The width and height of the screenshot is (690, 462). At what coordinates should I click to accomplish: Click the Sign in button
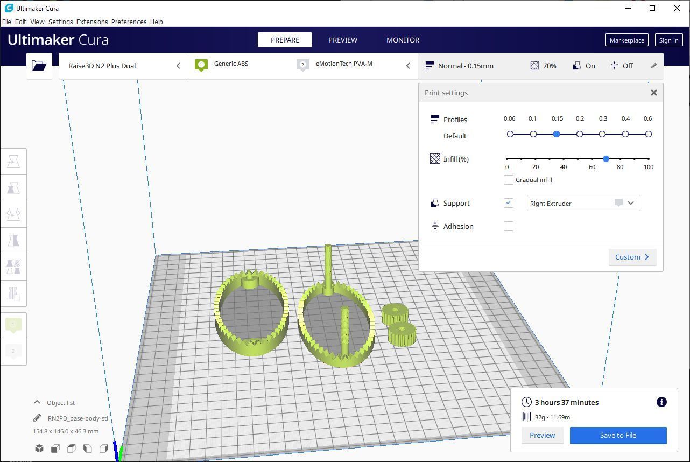[x=668, y=40]
